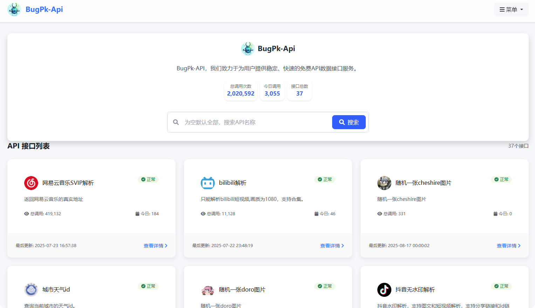Click the NetEase Cloud Music red icon

click(31, 183)
